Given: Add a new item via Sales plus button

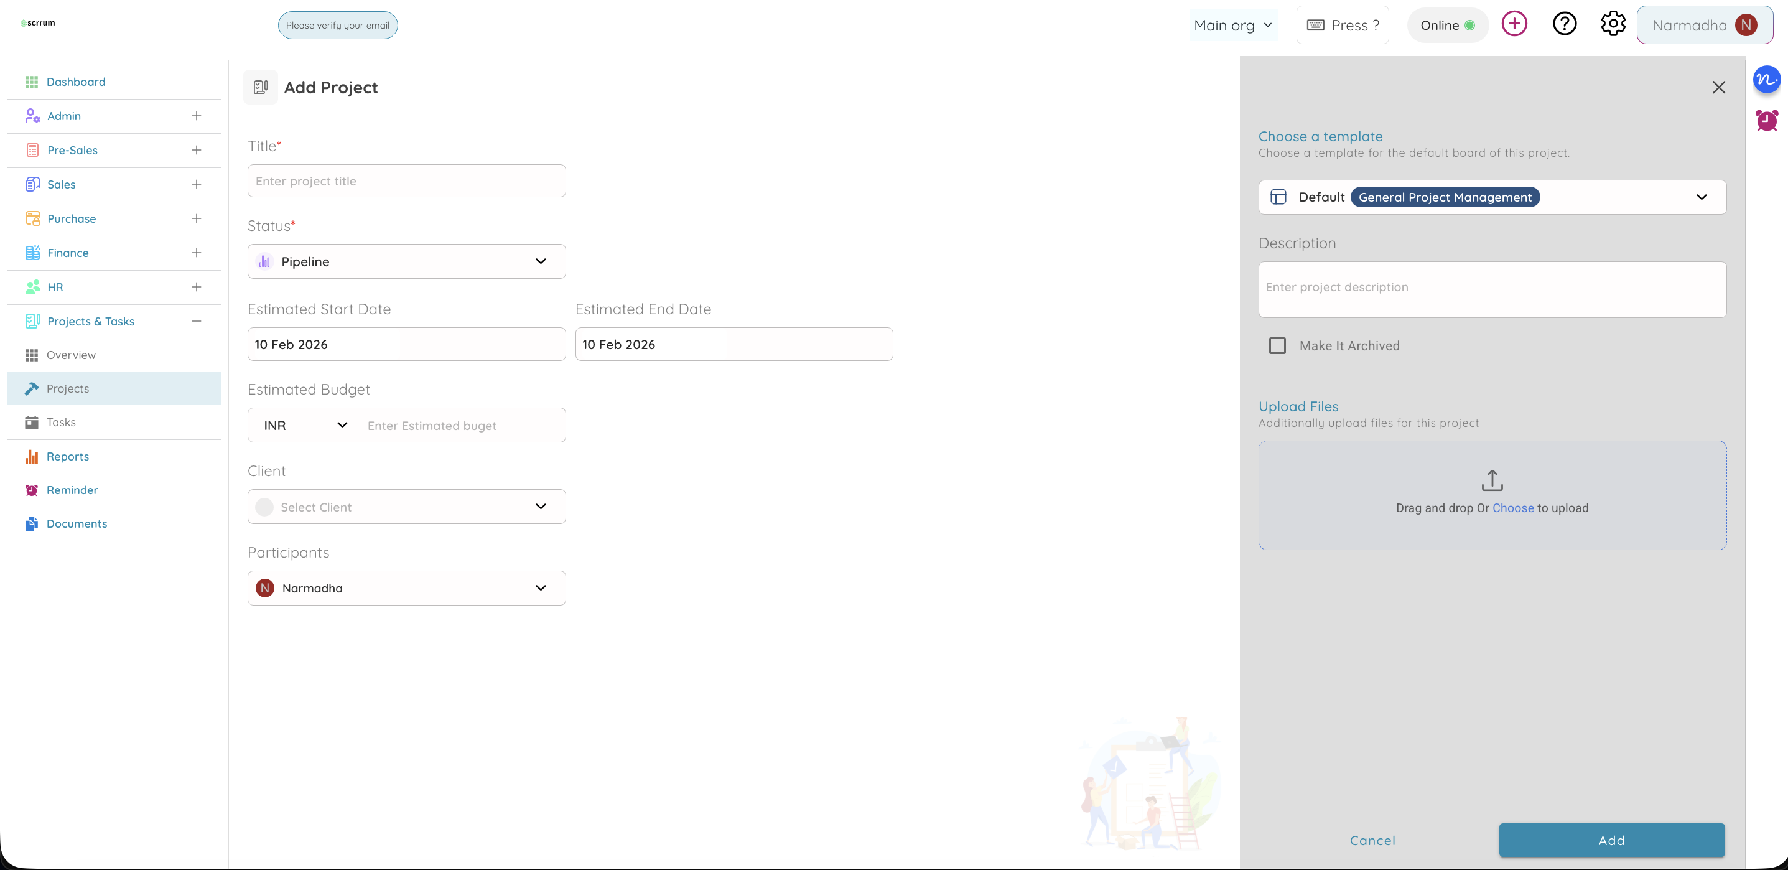Looking at the screenshot, I should click(197, 184).
